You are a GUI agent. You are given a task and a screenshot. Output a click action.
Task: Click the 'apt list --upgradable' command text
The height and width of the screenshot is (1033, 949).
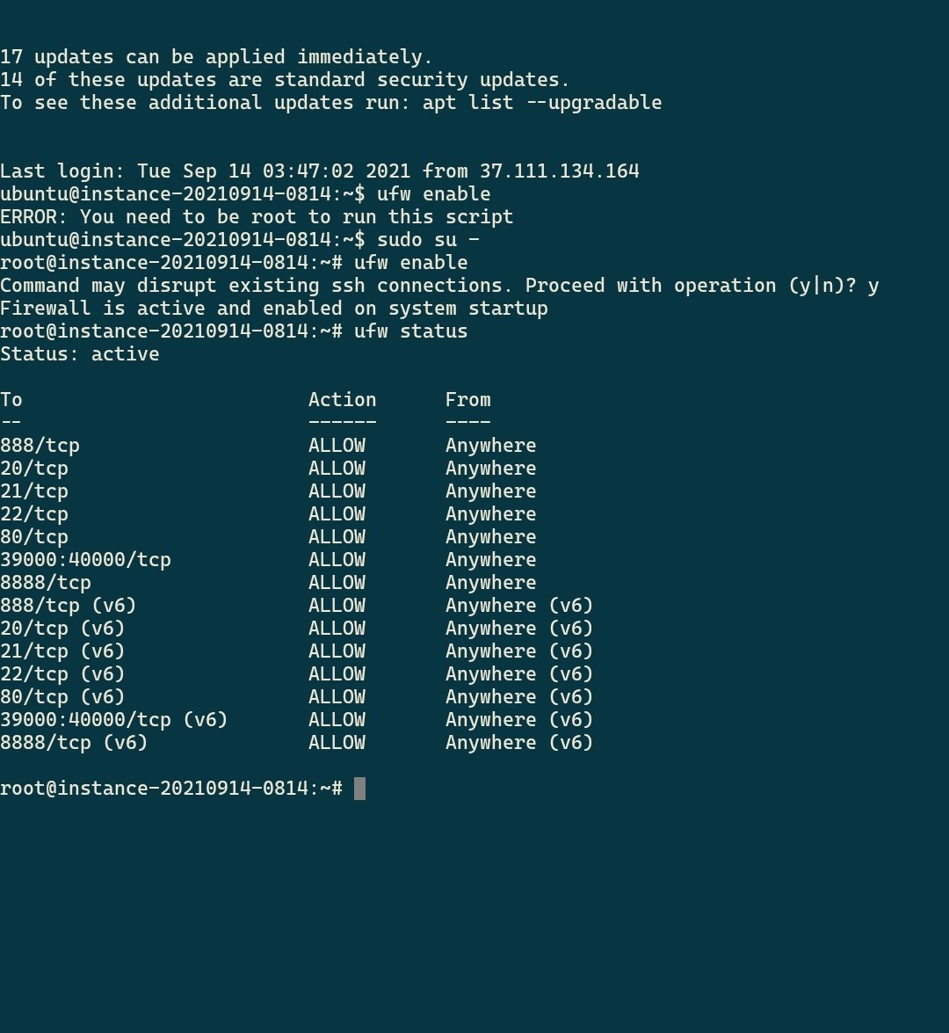pyautogui.click(x=541, y=103)
